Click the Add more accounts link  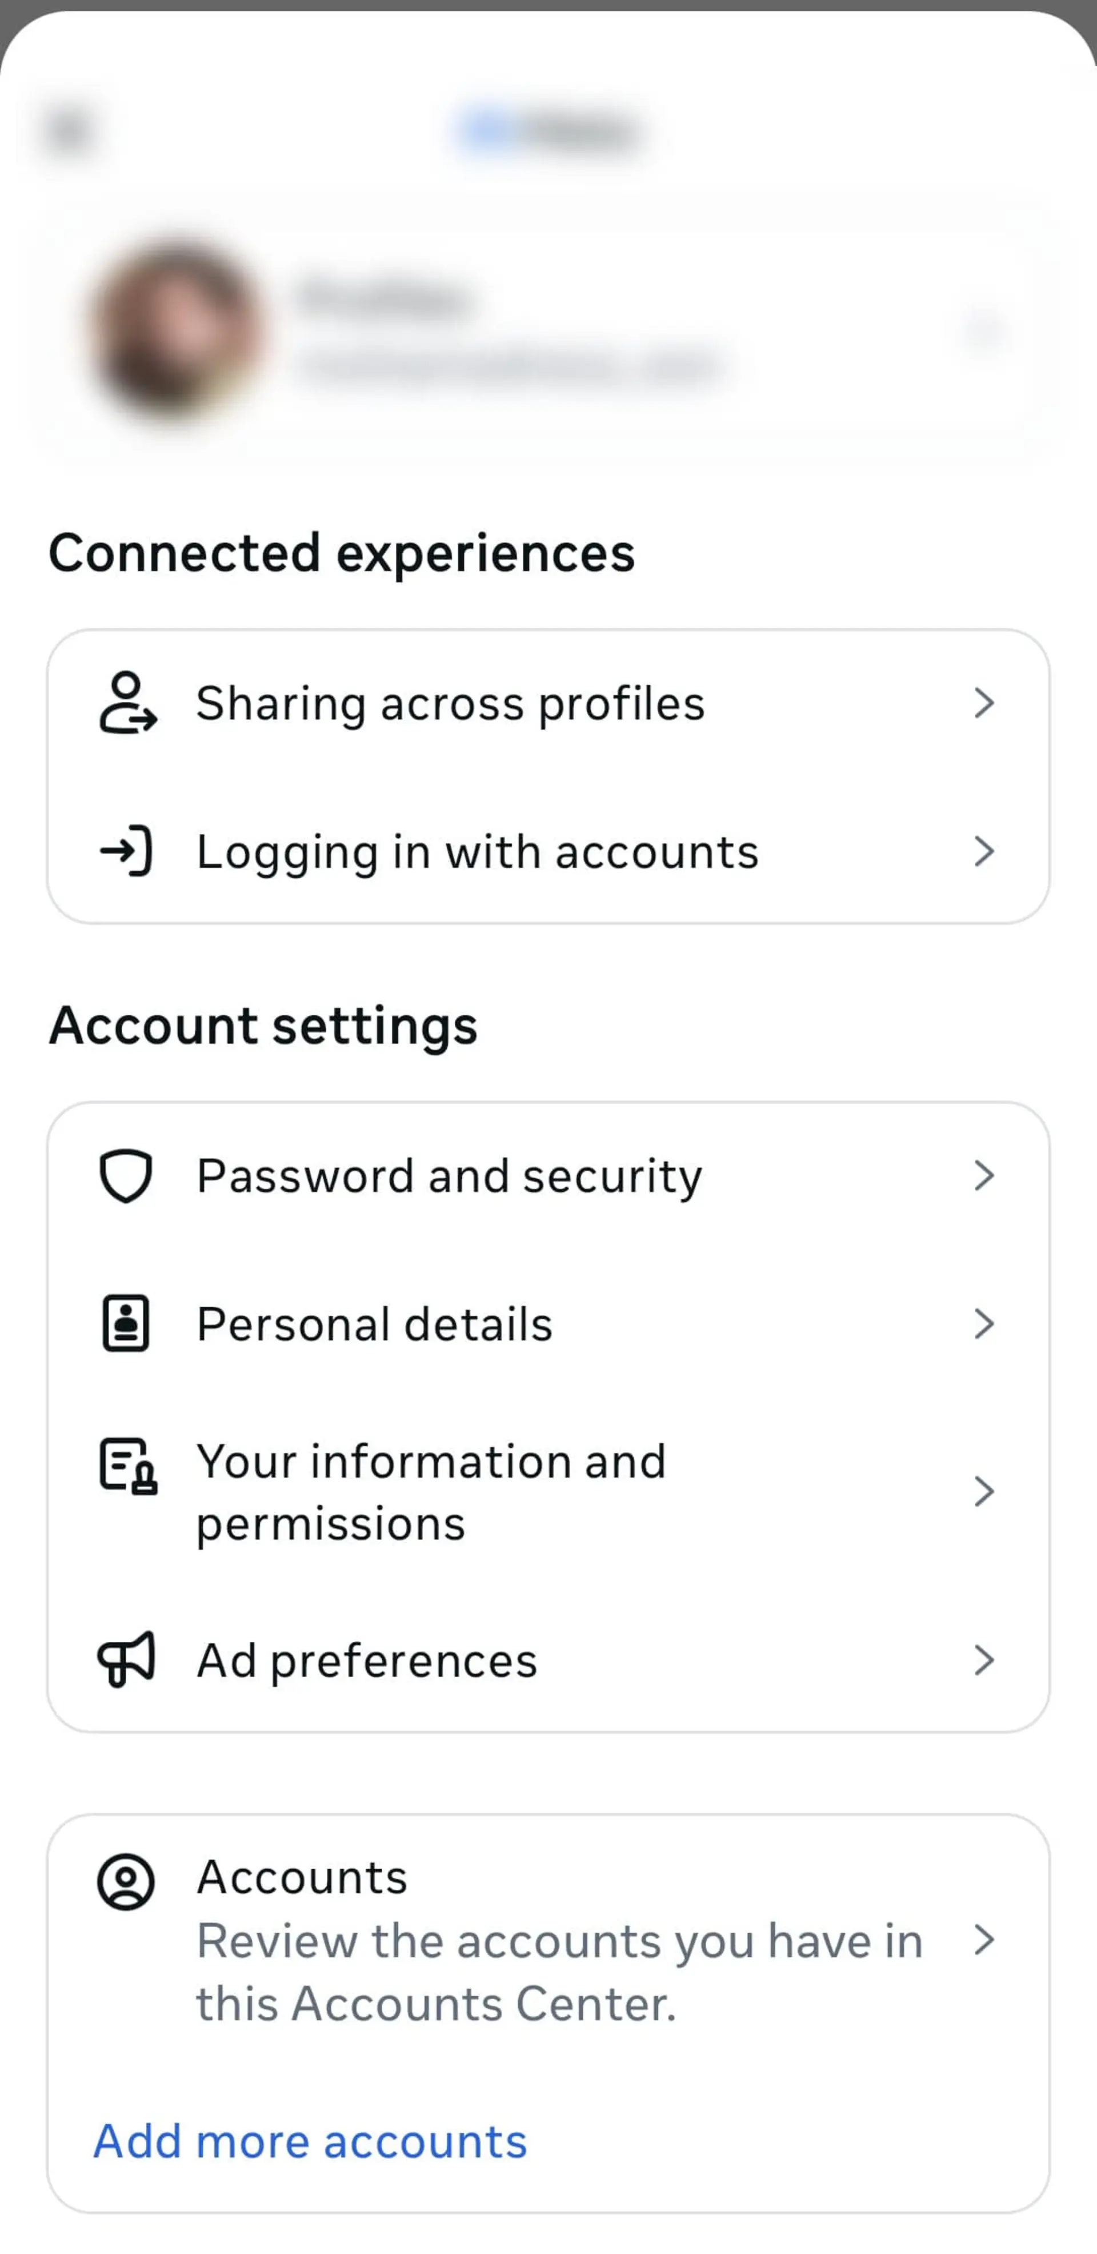click(311, 2141)
